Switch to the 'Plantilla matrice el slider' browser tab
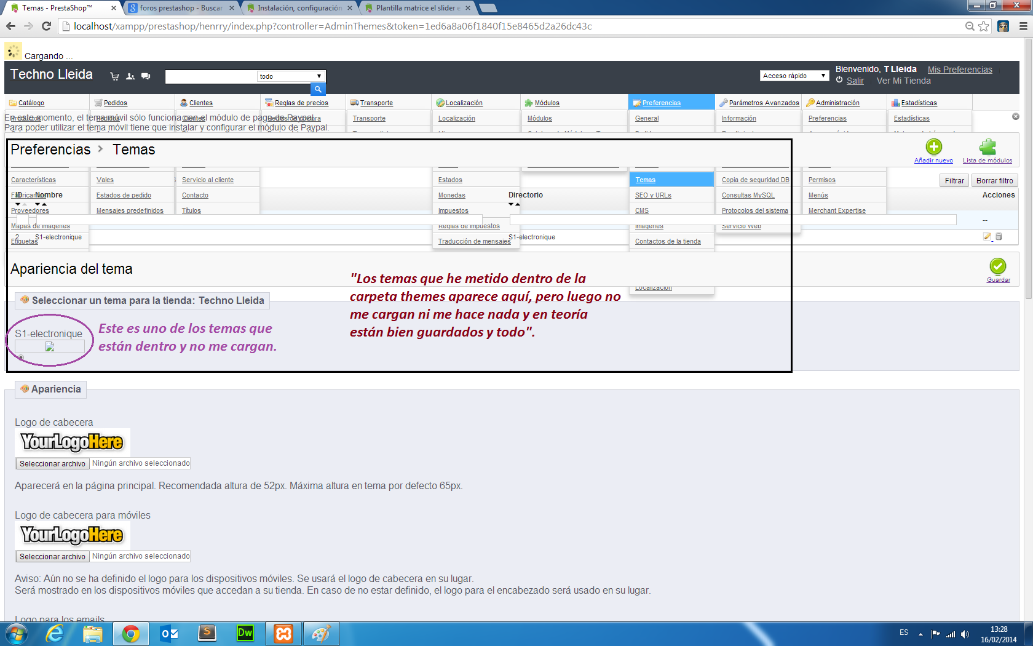Viewport: 1033px width, 646px height. tap(418, 8)
